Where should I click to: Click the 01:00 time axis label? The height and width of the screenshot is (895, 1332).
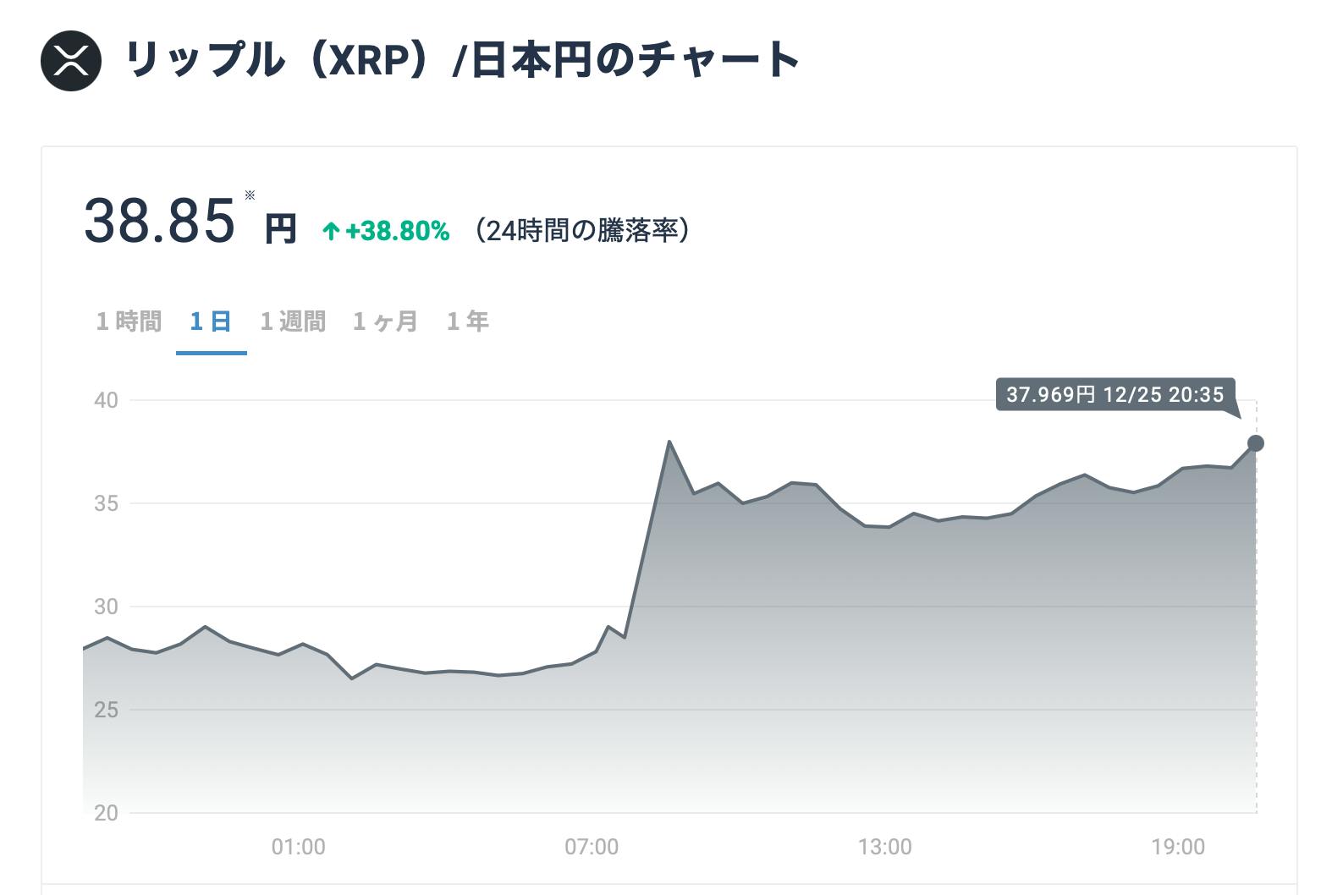coord(298,847)
